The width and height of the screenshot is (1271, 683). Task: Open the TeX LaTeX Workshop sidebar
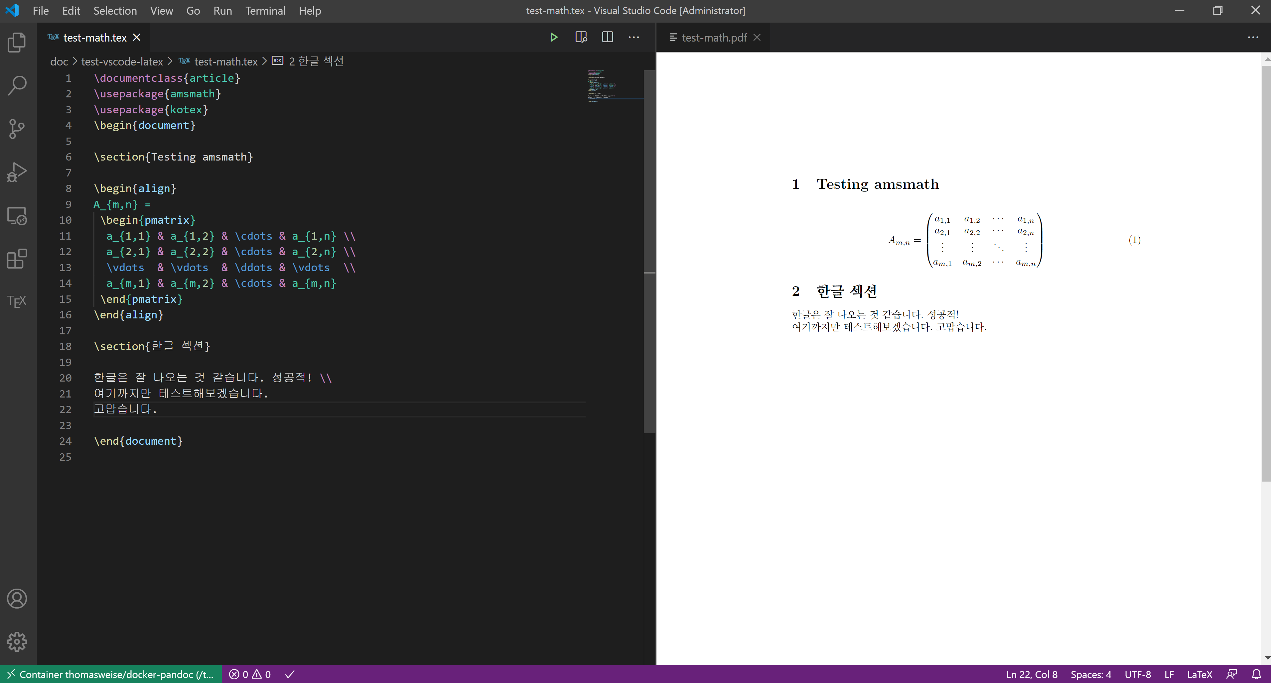point(17,301)
